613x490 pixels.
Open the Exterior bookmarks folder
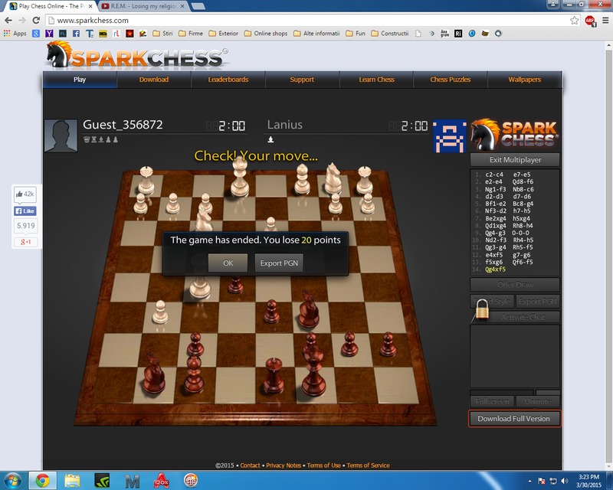click(224, 34)
